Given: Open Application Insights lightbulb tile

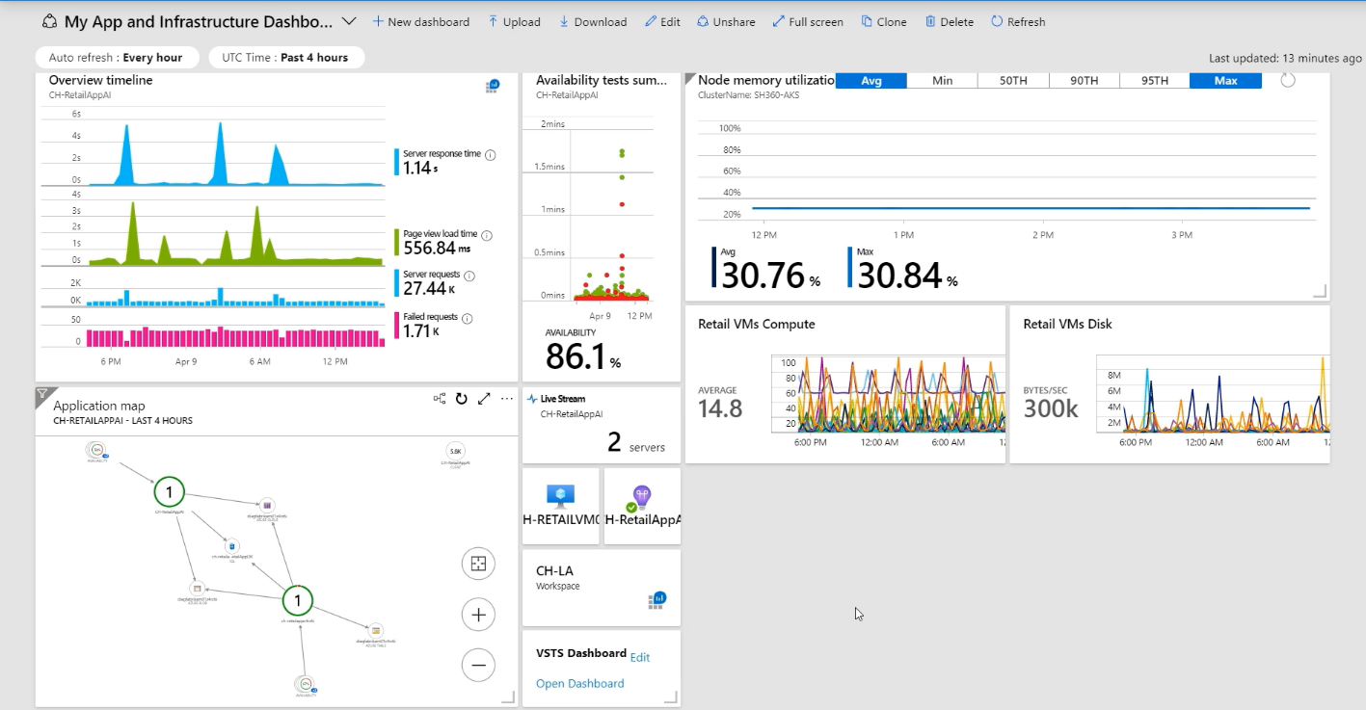Looking at the screenshot, I should (x=642, y=506).
